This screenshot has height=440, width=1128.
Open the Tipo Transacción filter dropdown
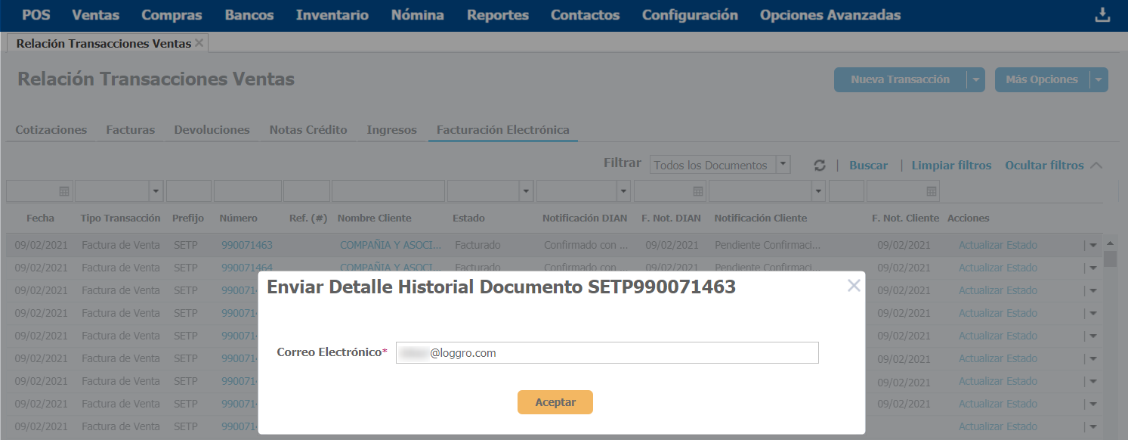pos(156,191)
